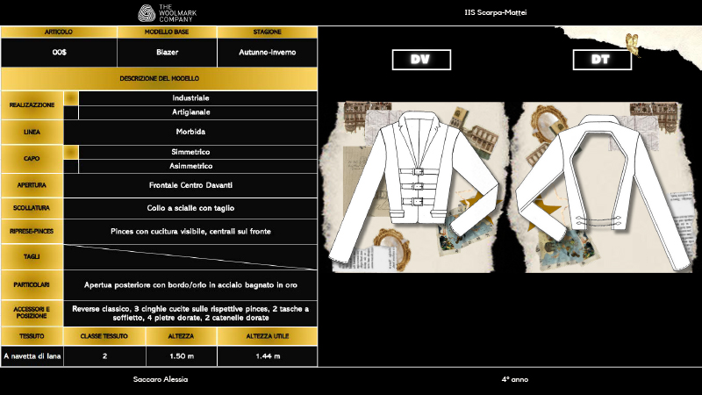702x395 pixels.
Task: Select the empty TAGLI diagonal cell
Action: 190,257
